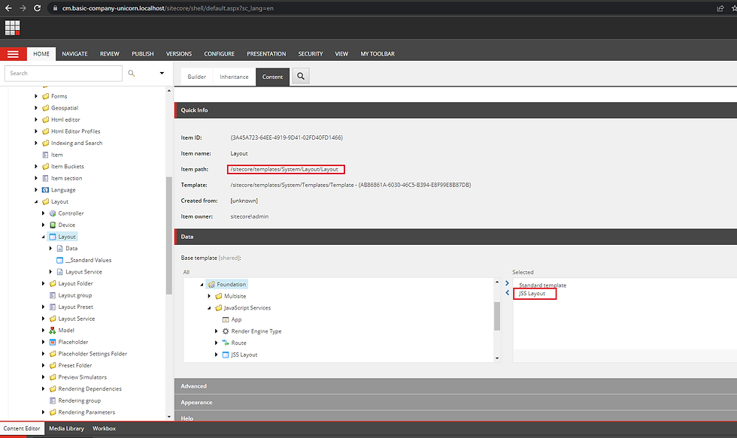
Task: Click the Foundation folder icon
Action: pos(211,285)
